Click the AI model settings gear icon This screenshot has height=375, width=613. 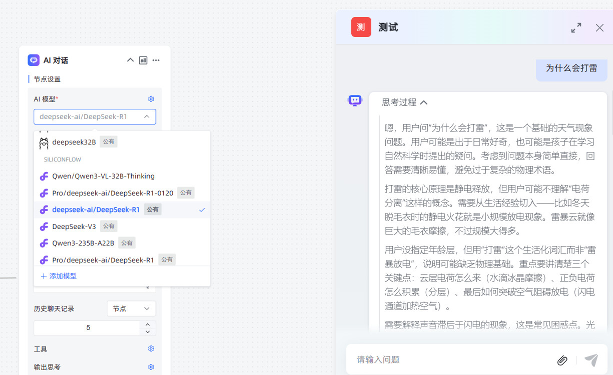(x=151, y=99)
